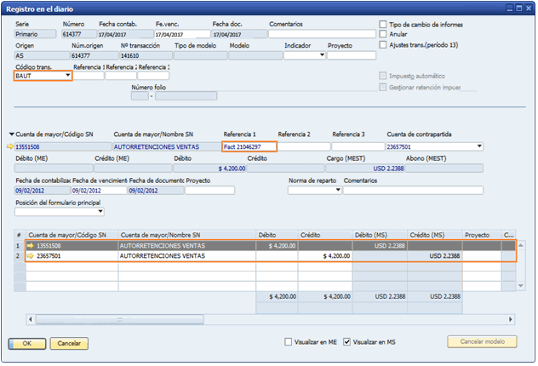Click link arrow beside account 13551508 in row 1

click(x=31, y=245)
